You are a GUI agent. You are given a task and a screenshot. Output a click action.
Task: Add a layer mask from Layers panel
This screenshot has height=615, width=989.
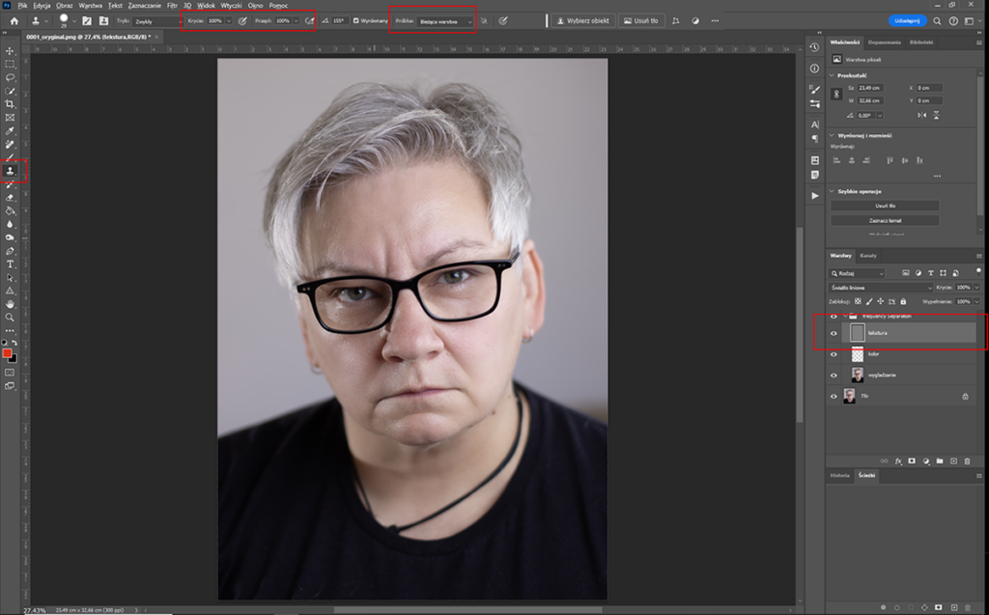click(912, 461)
